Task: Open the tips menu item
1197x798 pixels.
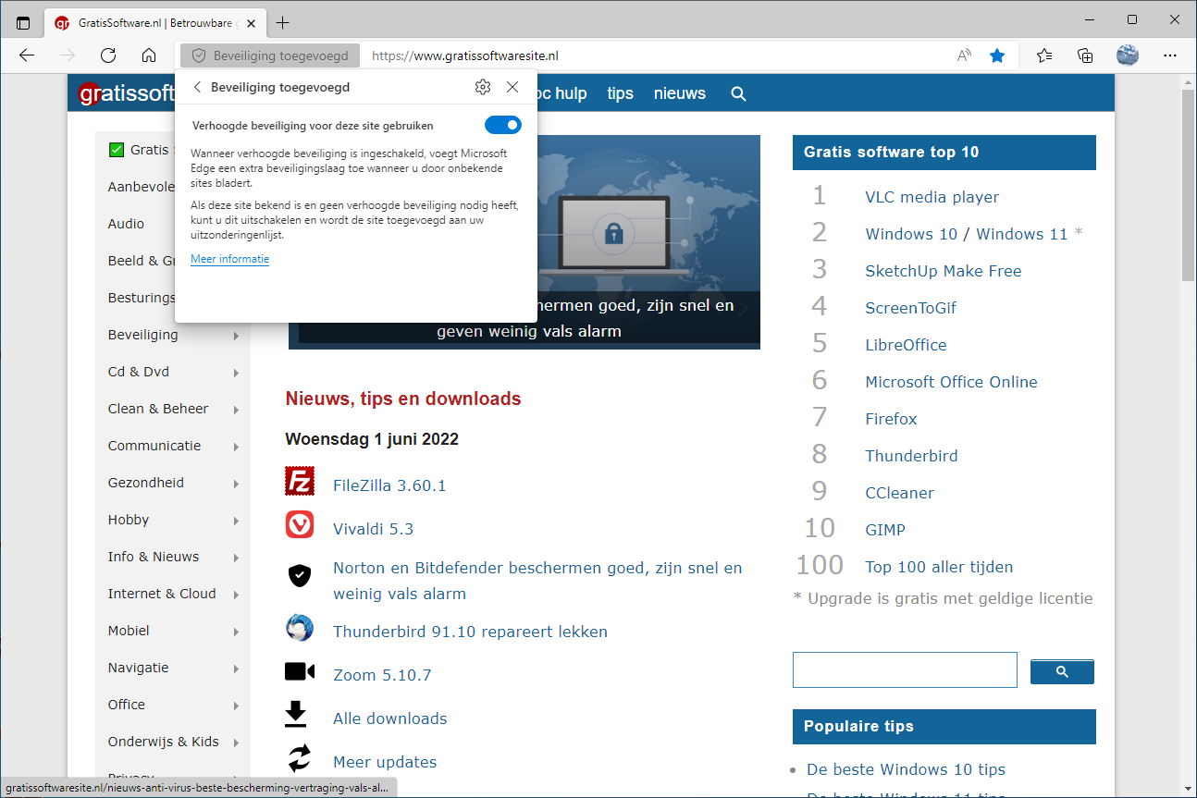Action: (x=620, y=93)
